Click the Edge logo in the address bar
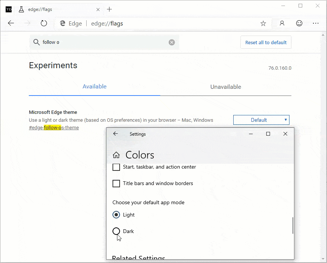Image resolution: width=327 pixels, height=263 pixels. [62, 23]
